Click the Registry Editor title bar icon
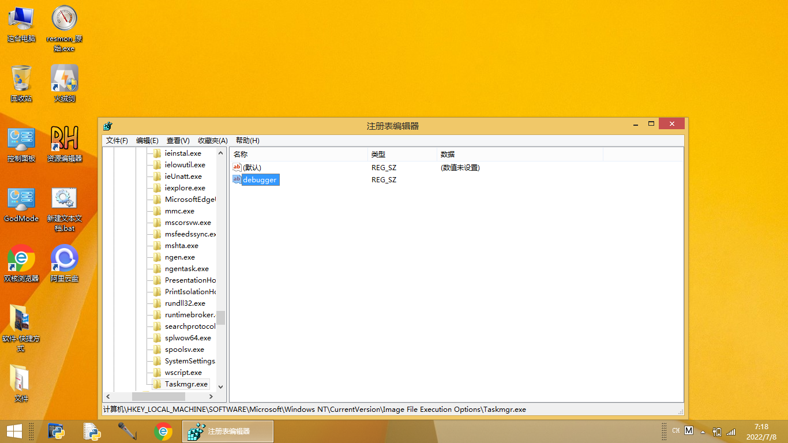The height and width of the screenshot is (443, 788). [x=108, y=126]
